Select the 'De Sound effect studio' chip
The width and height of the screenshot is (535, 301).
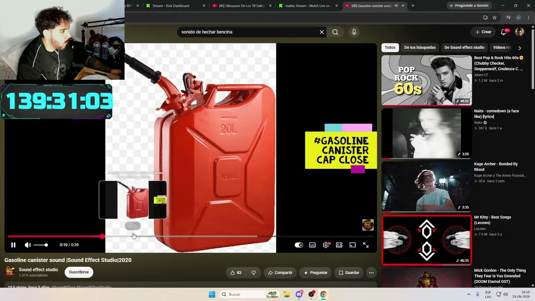[464, 48]
